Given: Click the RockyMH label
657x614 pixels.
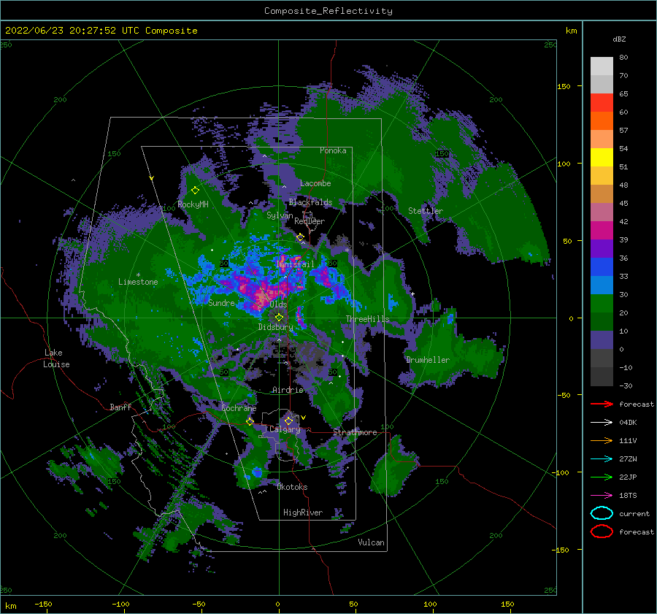Looking at the screenshot, I should (193, 204).
